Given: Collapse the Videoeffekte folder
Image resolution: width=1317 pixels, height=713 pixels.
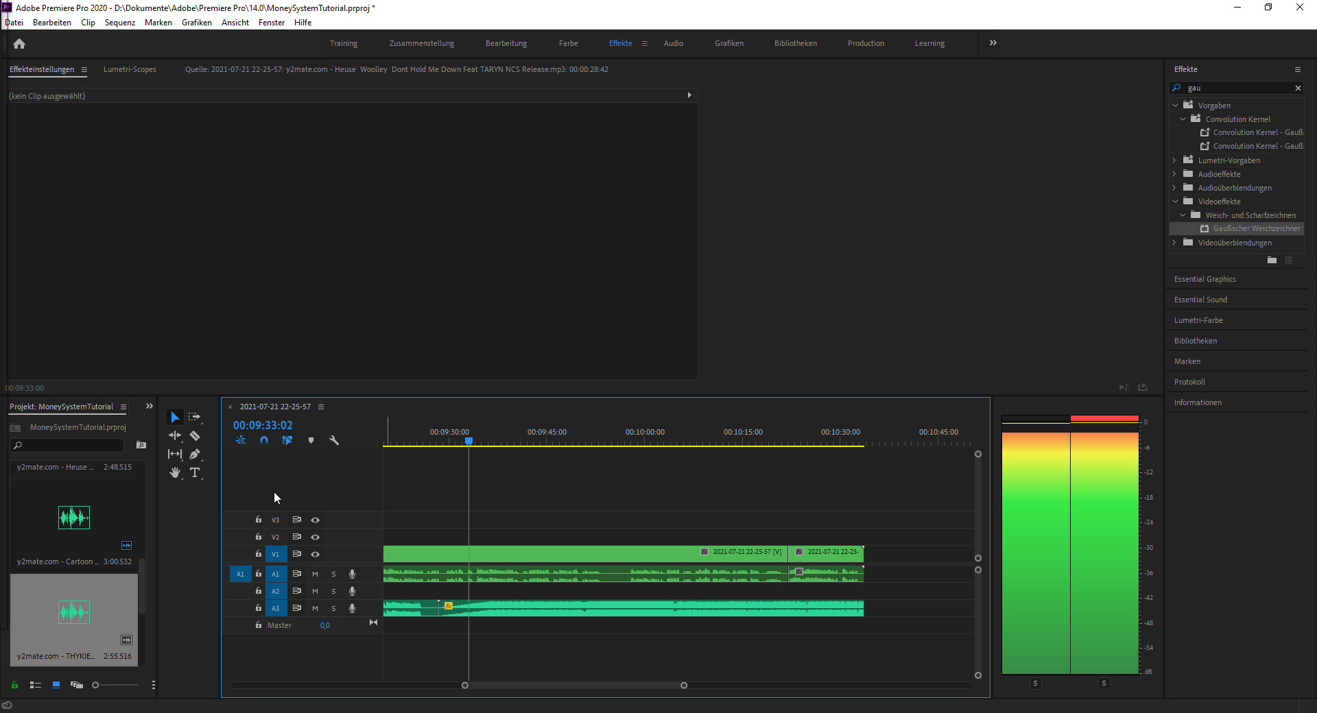Looking at the screenshot, I should [x=1175, y=202].
